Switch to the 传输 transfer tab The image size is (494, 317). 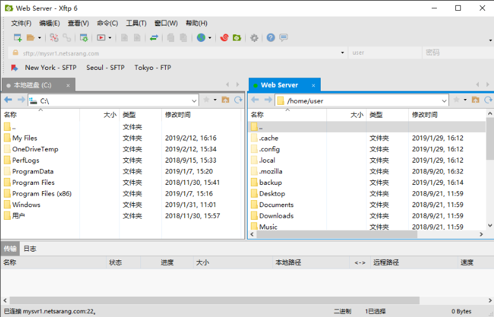click(10, 248)
